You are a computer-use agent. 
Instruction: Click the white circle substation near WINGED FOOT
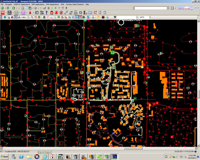121,22
